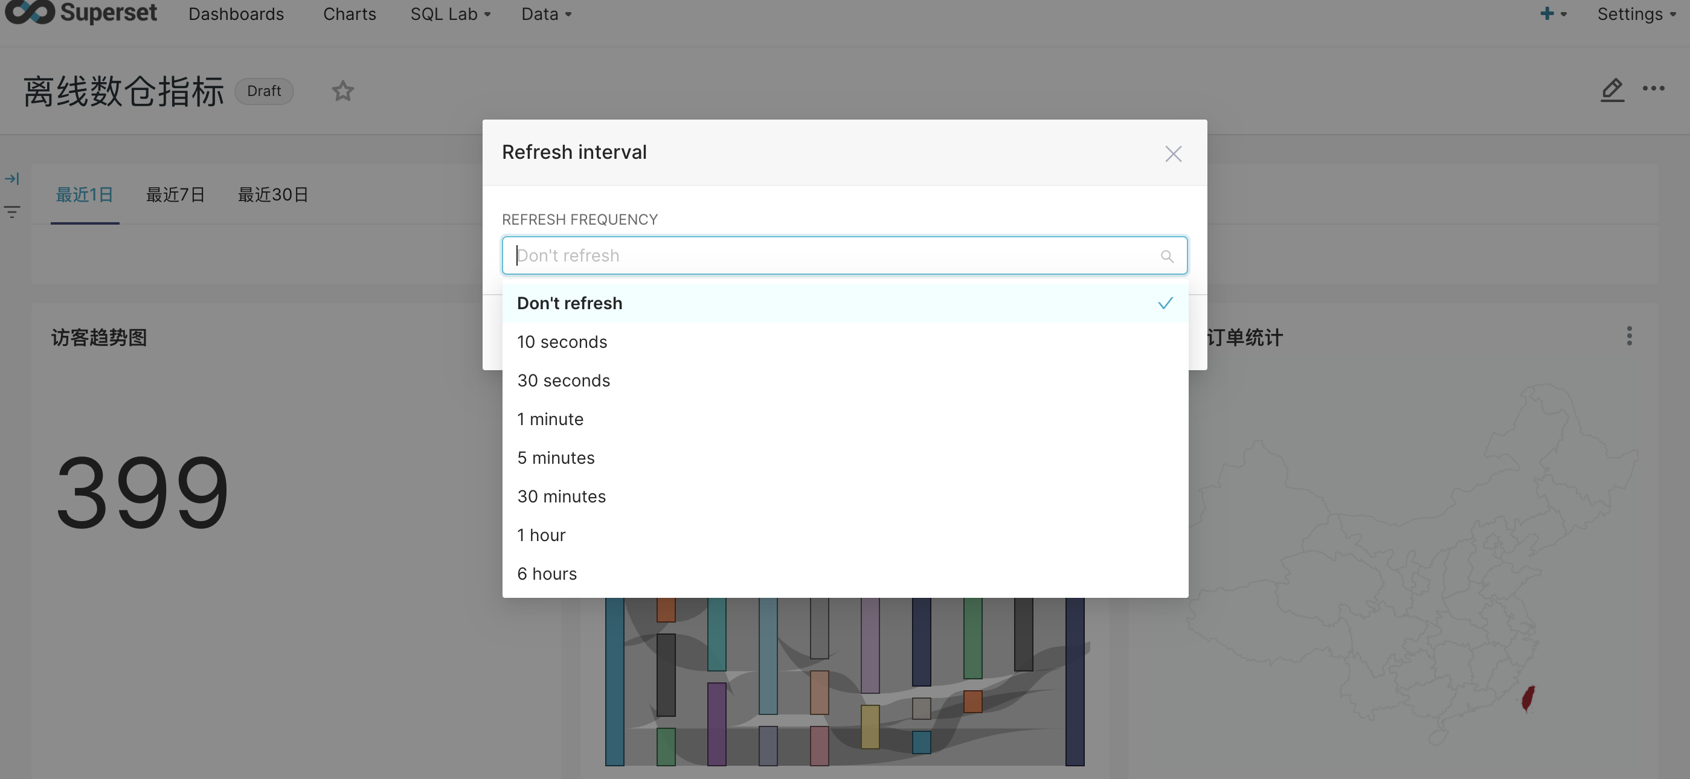This screenshot has height=779, width=1690.
Task: Open the dashboard three-dots actions menu
Action: click(1653, 89)
